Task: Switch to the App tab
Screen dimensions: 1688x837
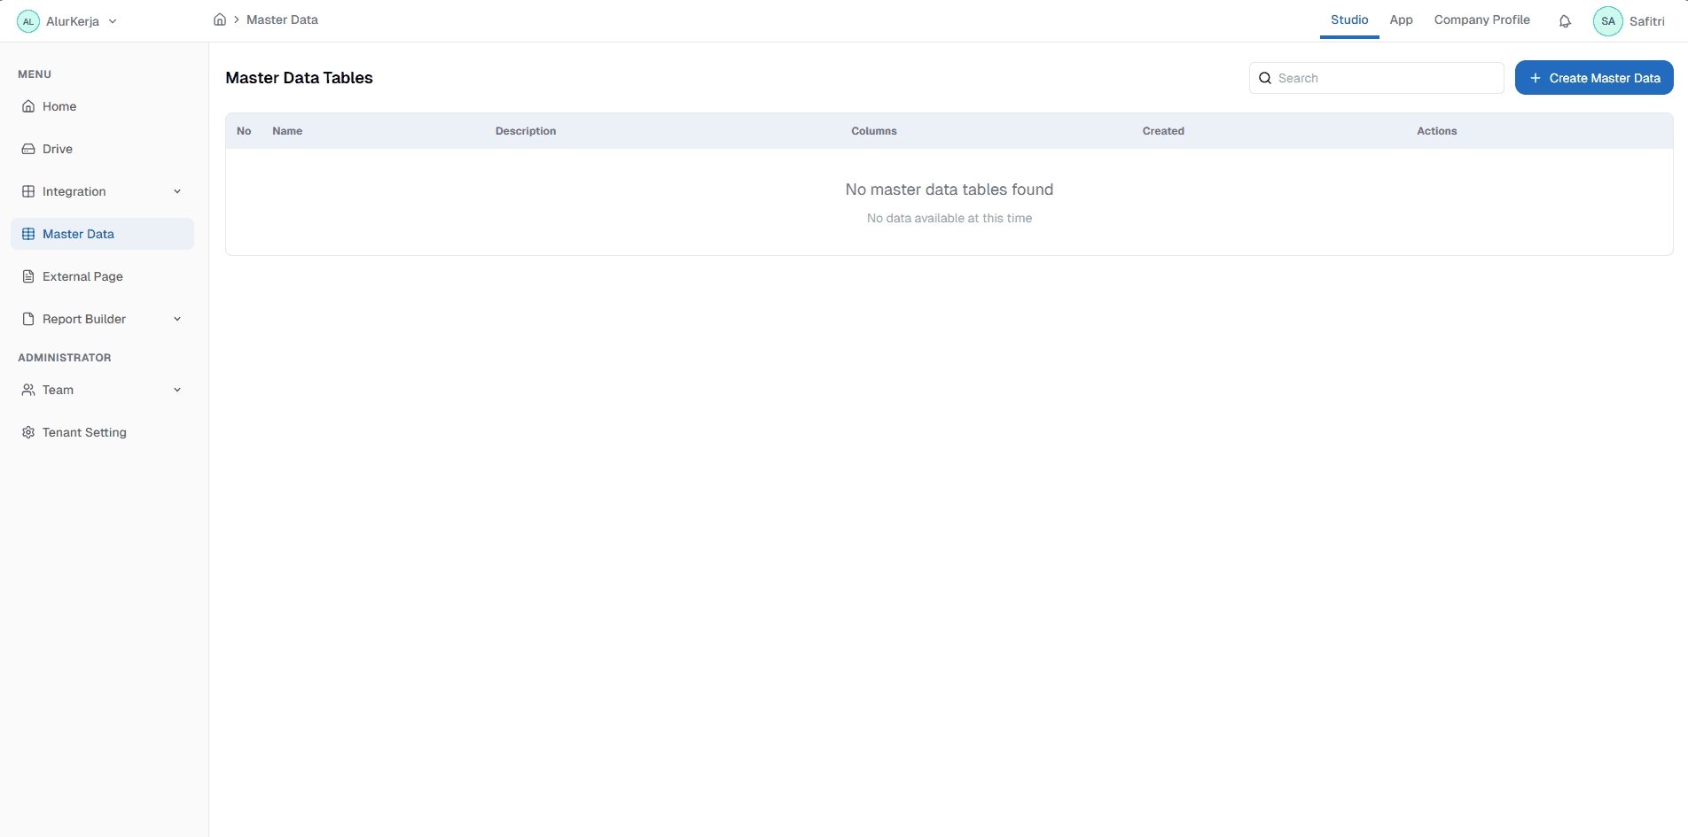Action: [1401, 19]
